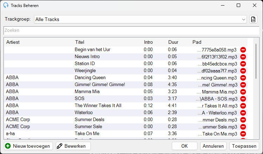Select The Winner Takes It All title
The image size is (263, 154).
[98, 106]
